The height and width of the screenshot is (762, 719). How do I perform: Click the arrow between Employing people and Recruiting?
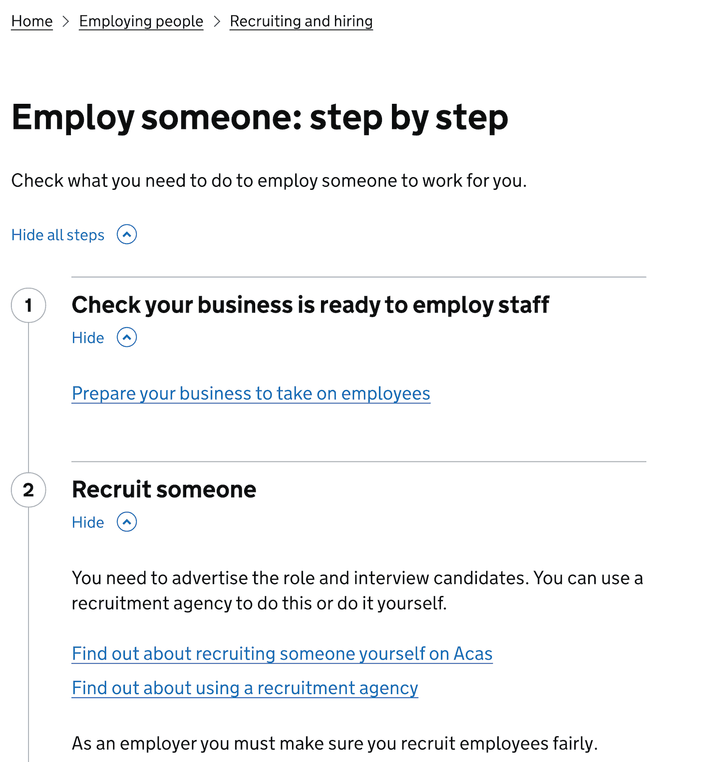[217, 21]
